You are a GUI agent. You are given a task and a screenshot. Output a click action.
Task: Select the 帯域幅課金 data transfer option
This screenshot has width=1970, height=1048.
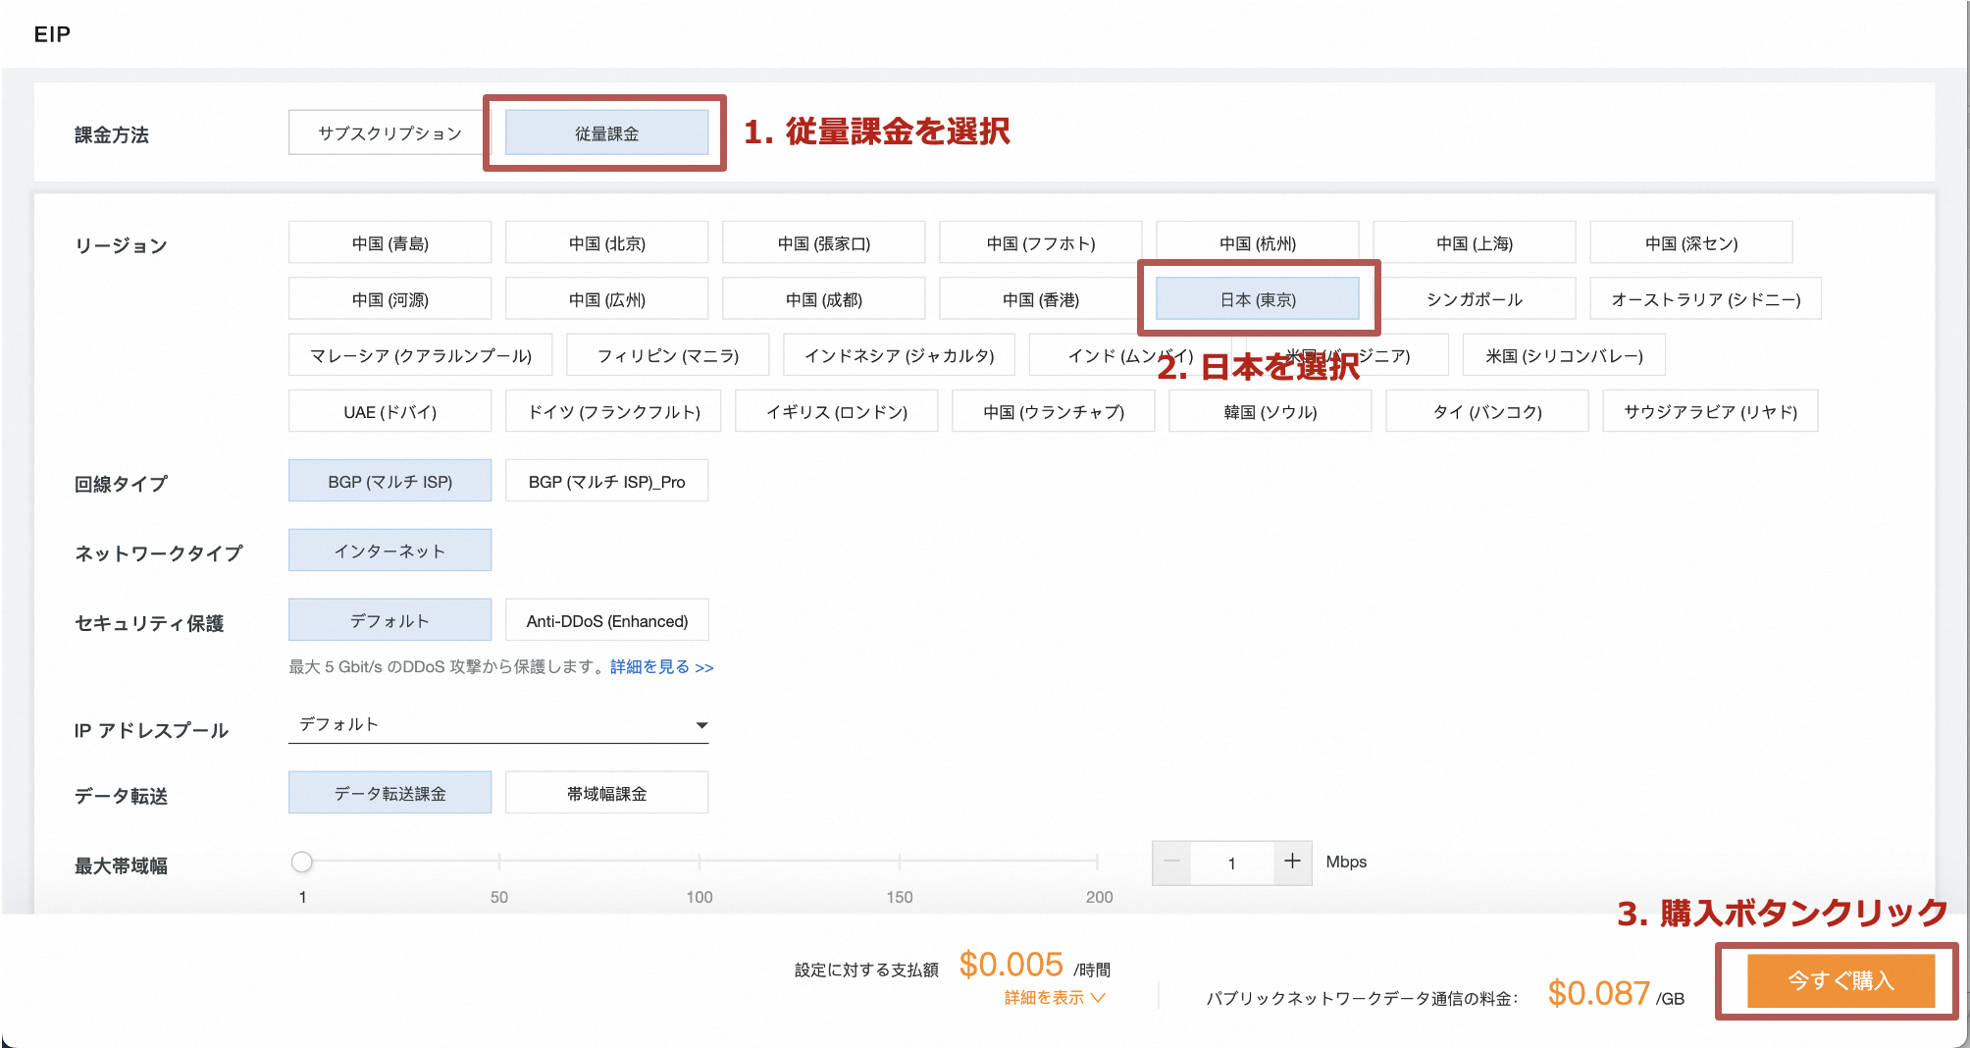606,792
